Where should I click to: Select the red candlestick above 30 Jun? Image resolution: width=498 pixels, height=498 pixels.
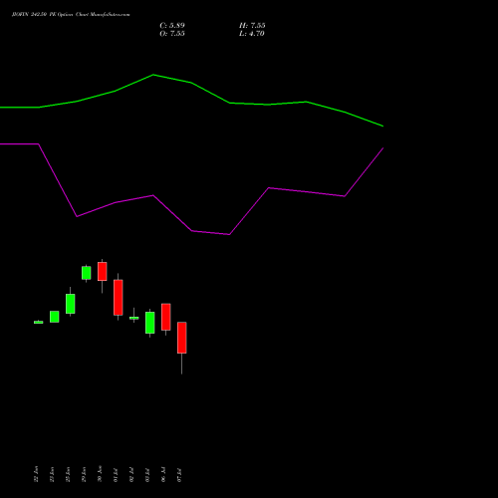click(x=103, y=272)
